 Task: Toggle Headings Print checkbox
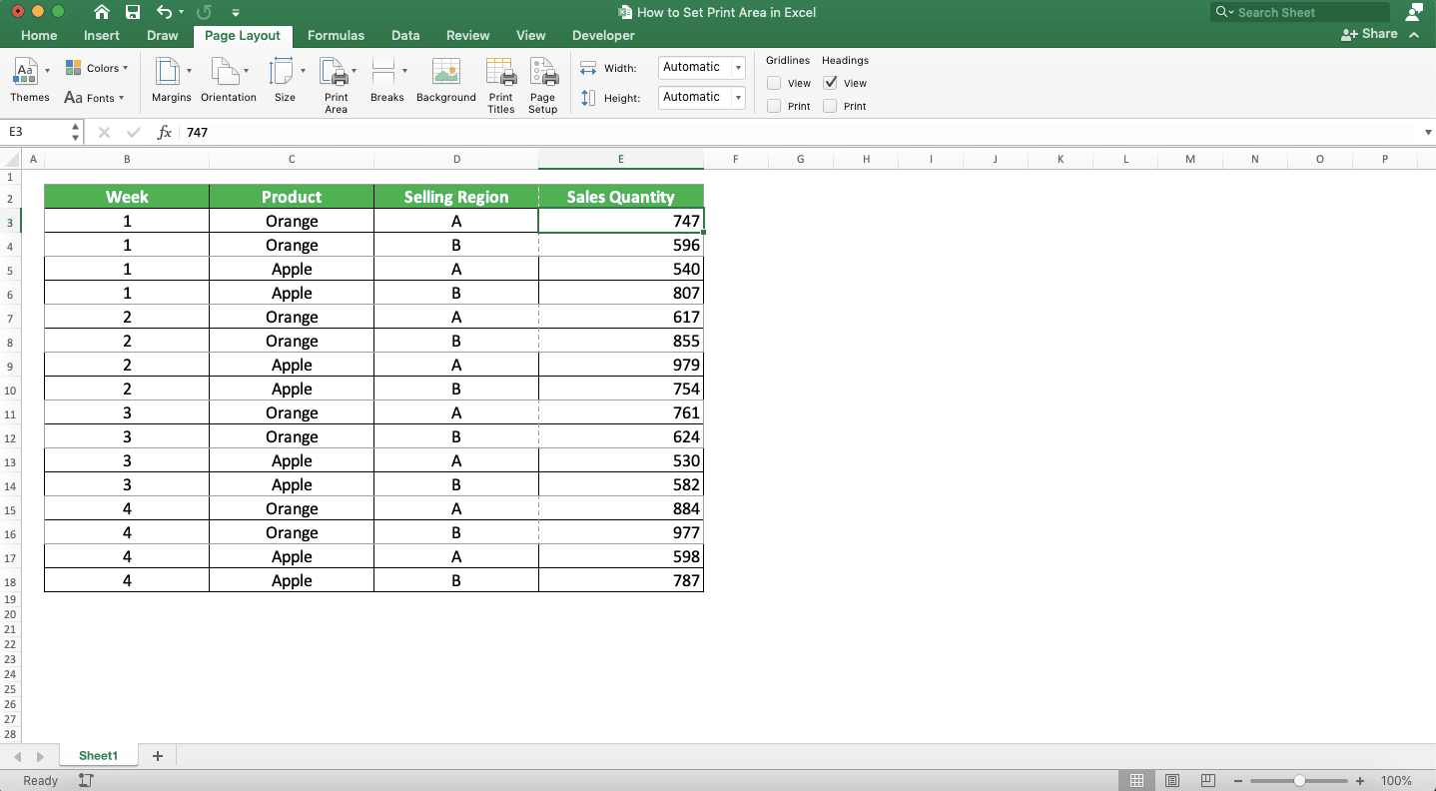tap(830, 106)
